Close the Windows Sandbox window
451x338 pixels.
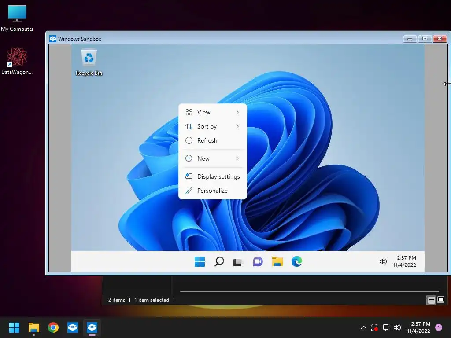440,39
